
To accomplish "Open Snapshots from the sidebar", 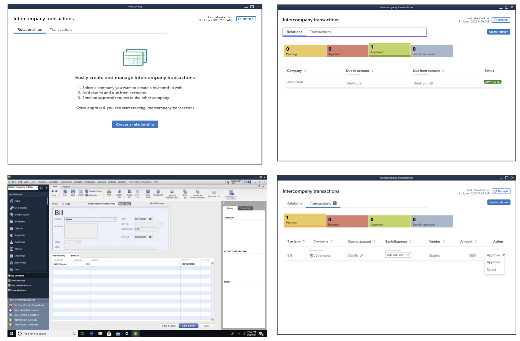I will pos(17,235).
